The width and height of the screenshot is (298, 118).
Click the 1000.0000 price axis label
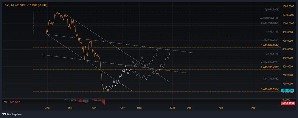tap(288, 23)
